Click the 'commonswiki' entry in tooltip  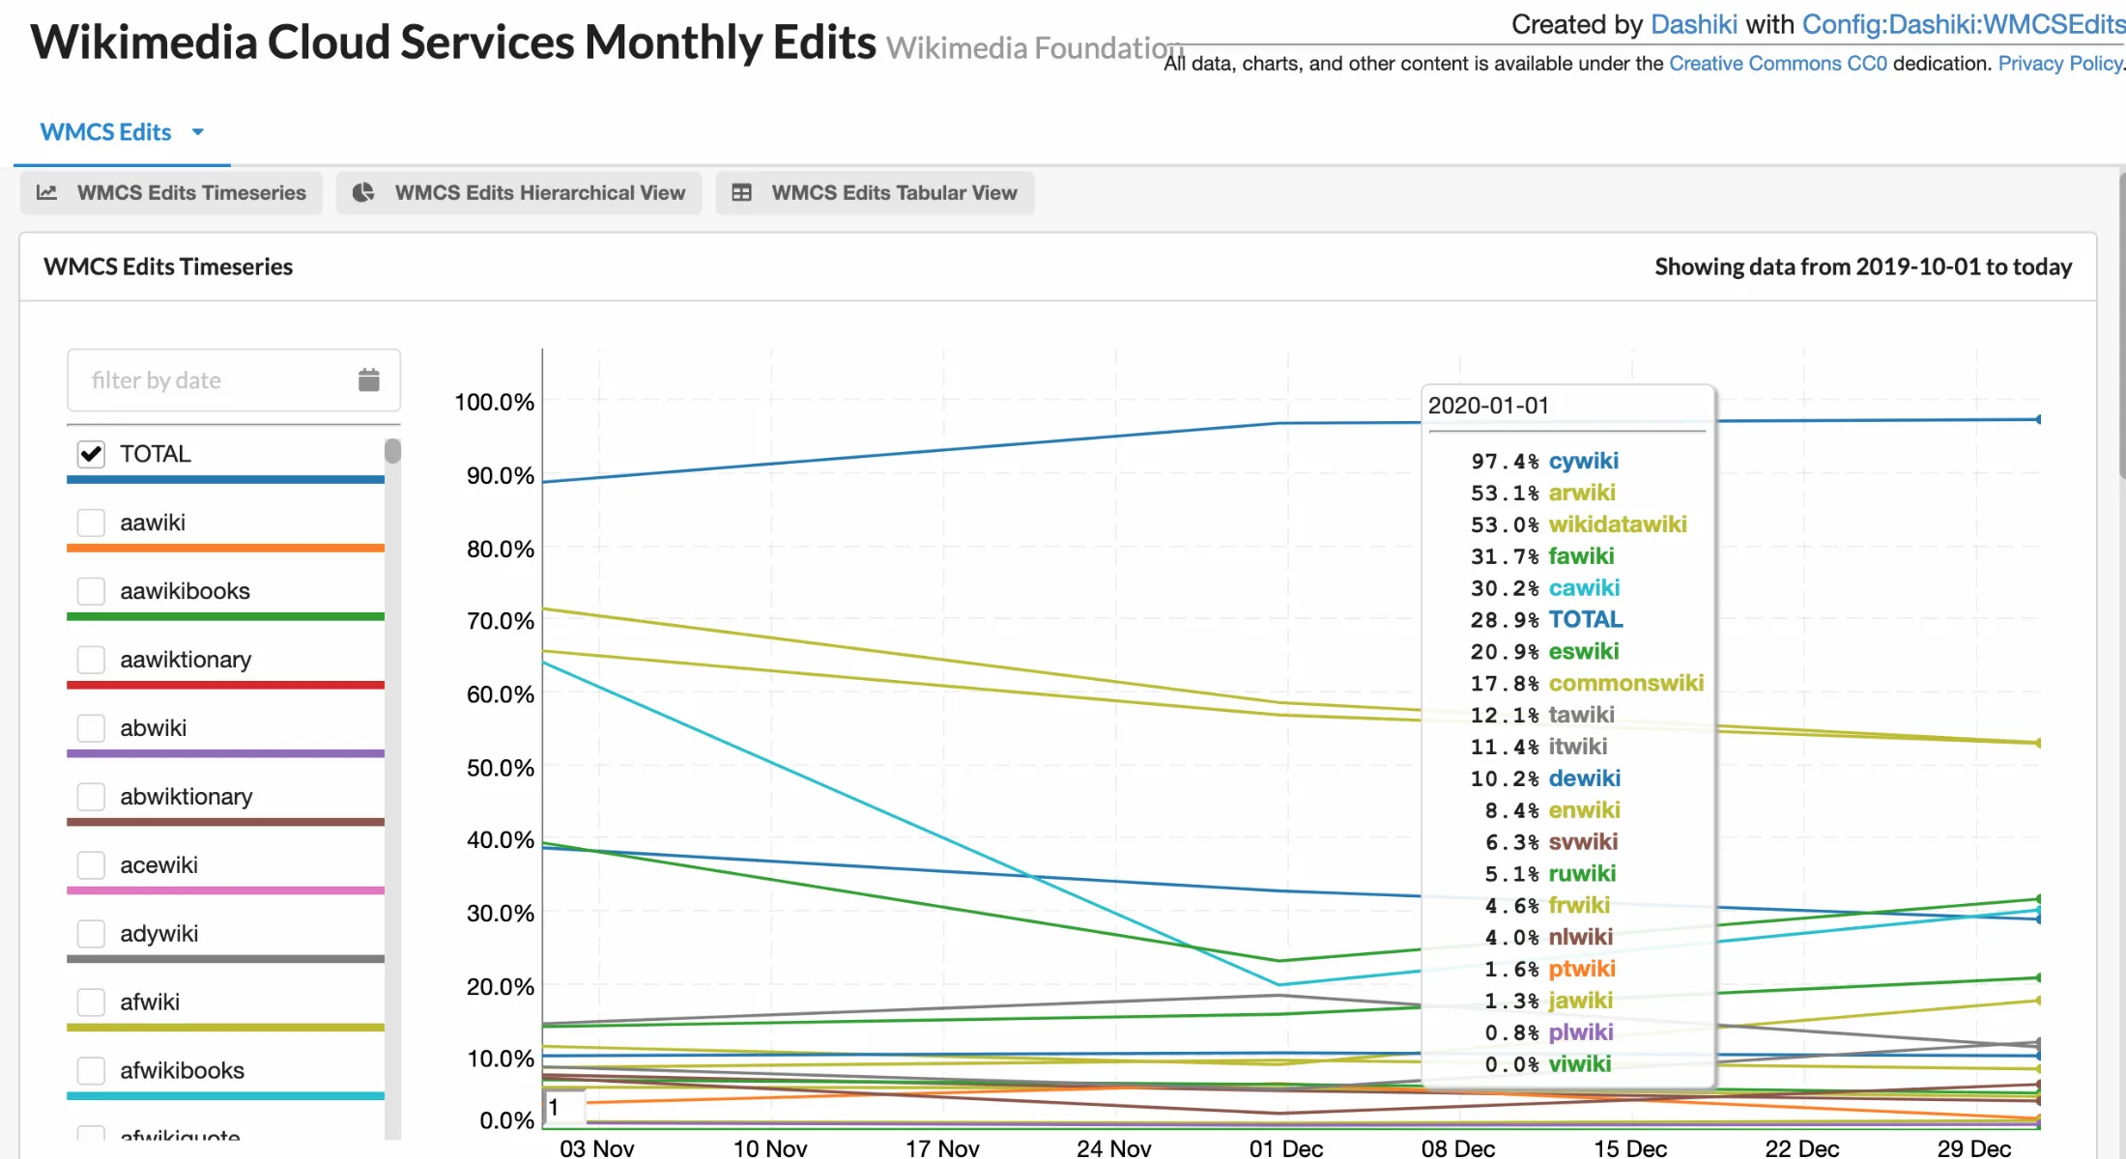[x=1626, y=684]
